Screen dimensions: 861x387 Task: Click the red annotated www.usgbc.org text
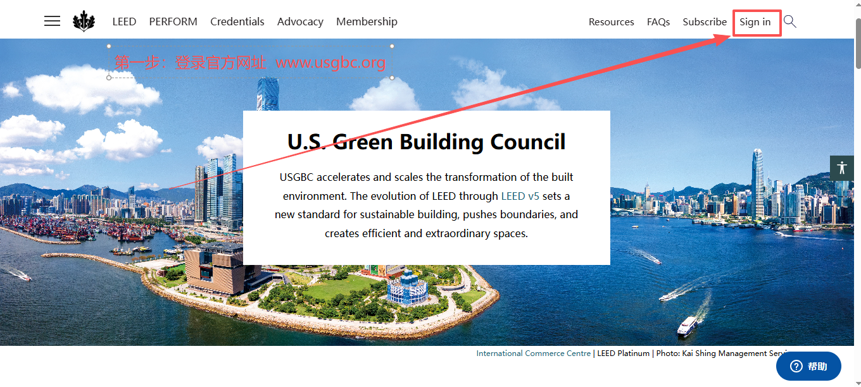point(330,62)
